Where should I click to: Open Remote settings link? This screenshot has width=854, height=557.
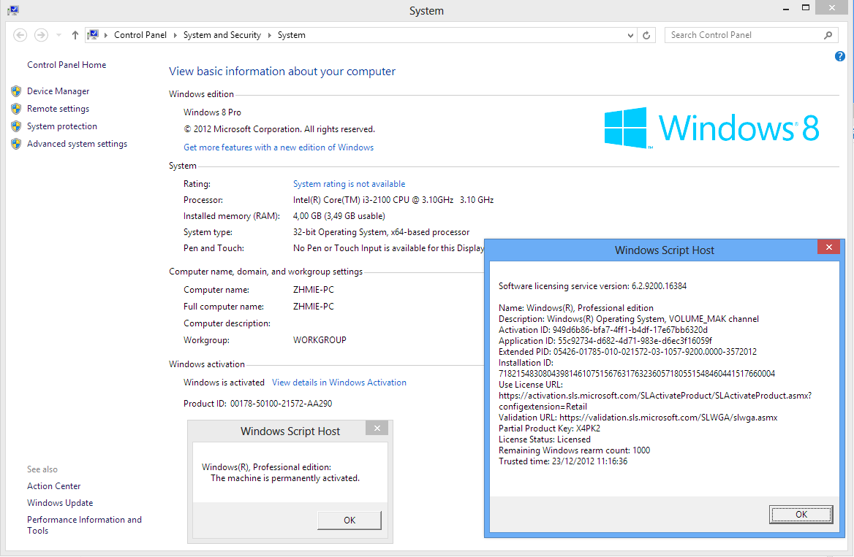click(58, 109)
